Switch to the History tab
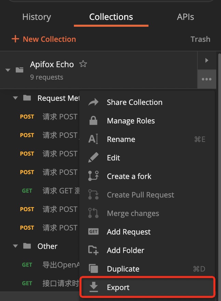221x301 pixels. point(37,16)
